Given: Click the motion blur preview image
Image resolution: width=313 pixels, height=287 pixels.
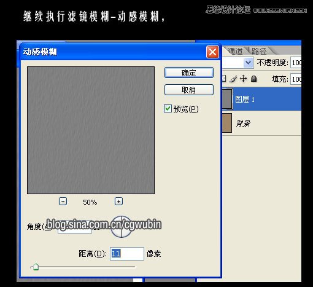Looking at the screenshot, I should click(x=91, y=130).
